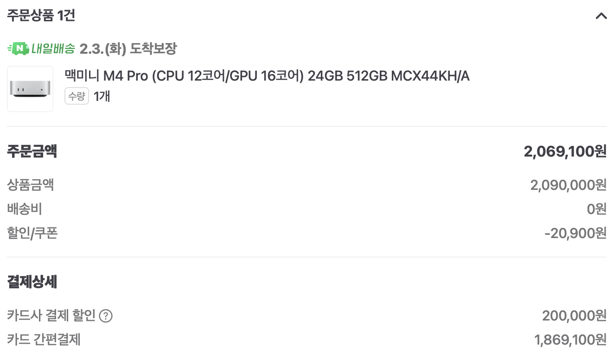
Task: Click the 할인/쿠폰 label
Action: tap(32, 233)
